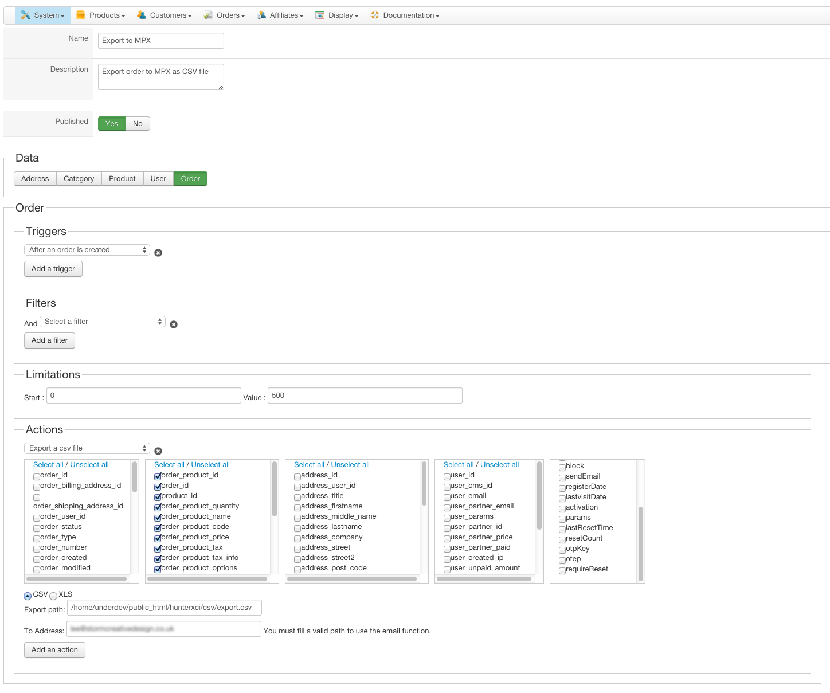Uncheck the order_product_price checkbox
The image size is (830, 693).
pos(158,538)
